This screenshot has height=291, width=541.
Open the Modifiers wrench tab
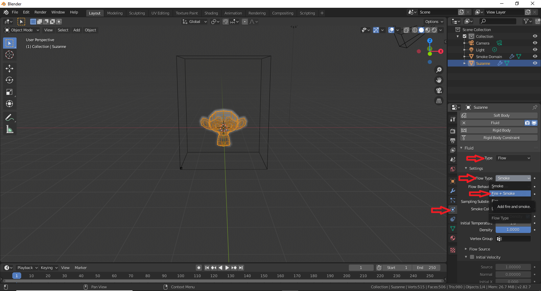tap(453, 191)
